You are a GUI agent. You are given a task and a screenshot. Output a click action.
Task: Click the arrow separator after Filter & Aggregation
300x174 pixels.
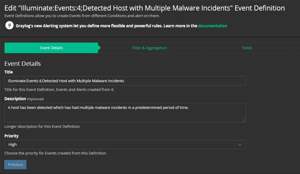coord(202,48)
